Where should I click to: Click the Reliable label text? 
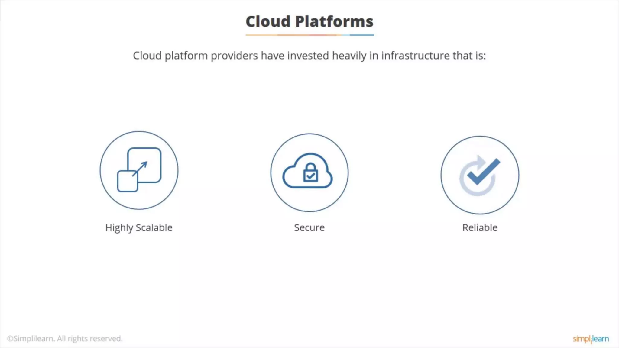[x=480, y=227]
